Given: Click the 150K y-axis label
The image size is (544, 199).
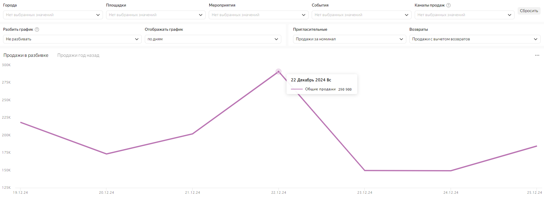Looking at the screenshot, I should tap(6, 170).
